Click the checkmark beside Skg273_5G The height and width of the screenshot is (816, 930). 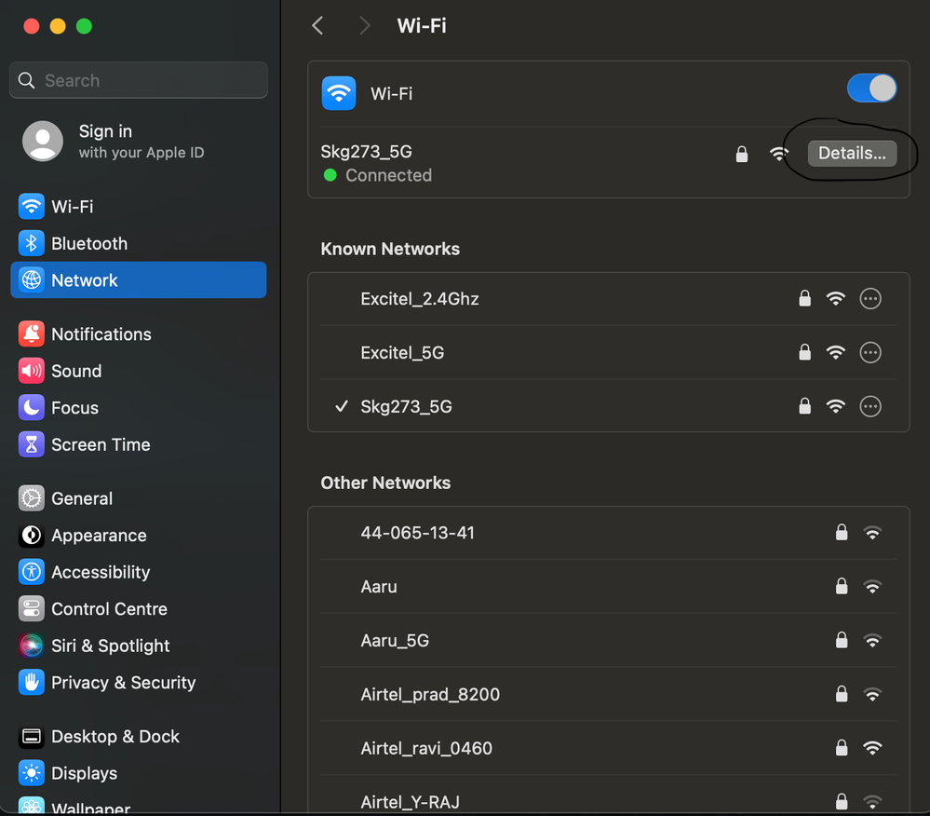(342, 406)
